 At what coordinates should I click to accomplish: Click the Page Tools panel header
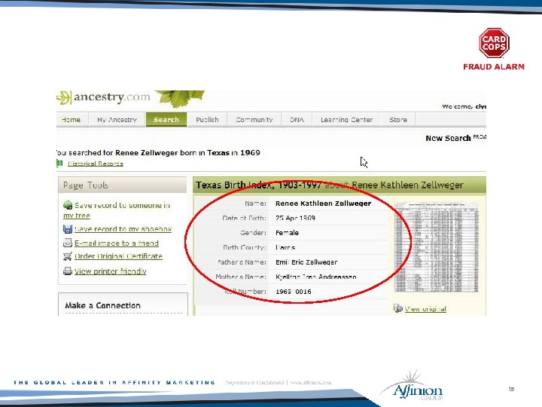click(x=123, y=185)
